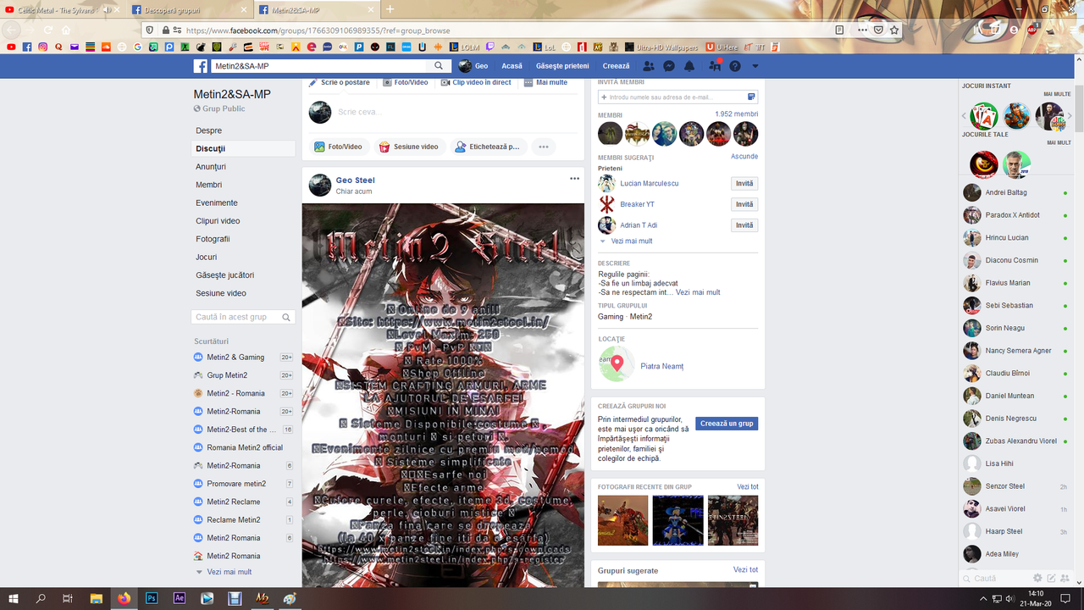The image size is (1084, 610).
Task: Open the Help question mark icon
Action: pyautogui.click(x=735, y=66)
